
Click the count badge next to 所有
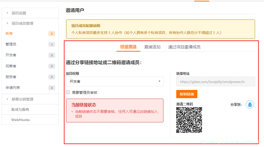coord(52,34)
